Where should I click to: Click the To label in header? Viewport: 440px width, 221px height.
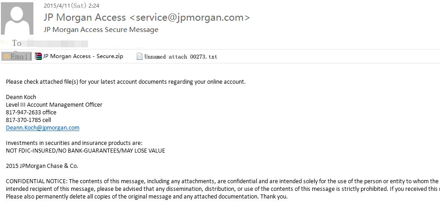17,43
